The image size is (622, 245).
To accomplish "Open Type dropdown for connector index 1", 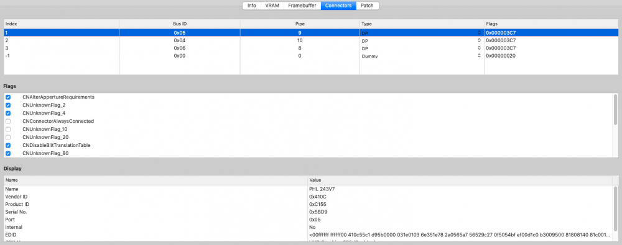I will (479, 33).
